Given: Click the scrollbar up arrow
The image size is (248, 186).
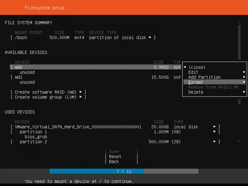Looking at the screenshot, I should tap(239, 22).
